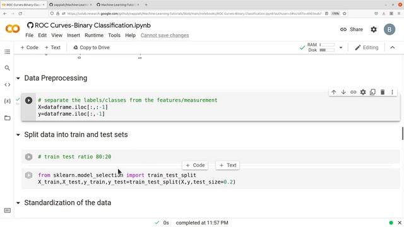
Task: Mirror cell in tab icon
Action: [372, 92]
